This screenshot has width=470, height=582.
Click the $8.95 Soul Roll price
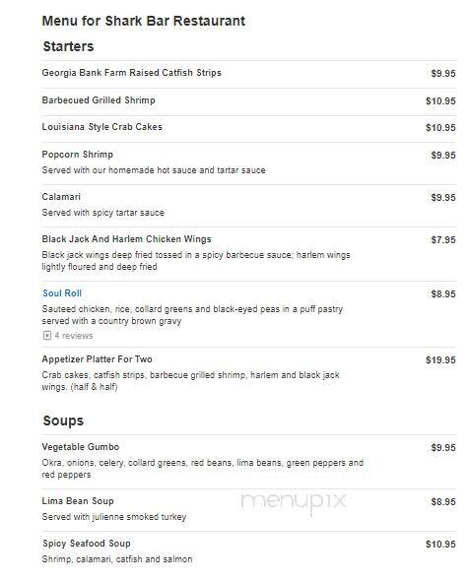[443, 294]
